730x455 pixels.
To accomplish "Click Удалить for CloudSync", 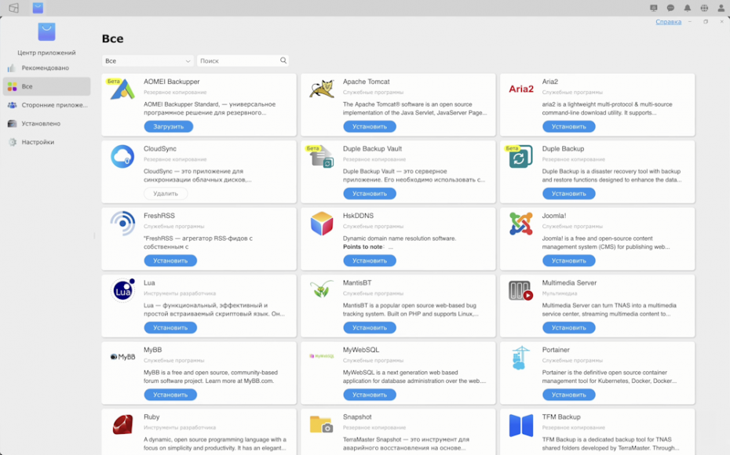I will tap(166, 194).
